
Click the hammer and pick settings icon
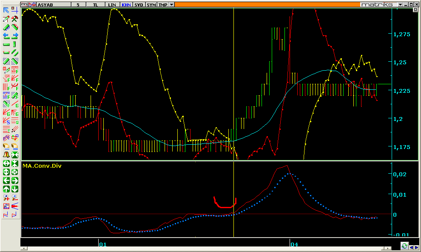tap(14, 19)
